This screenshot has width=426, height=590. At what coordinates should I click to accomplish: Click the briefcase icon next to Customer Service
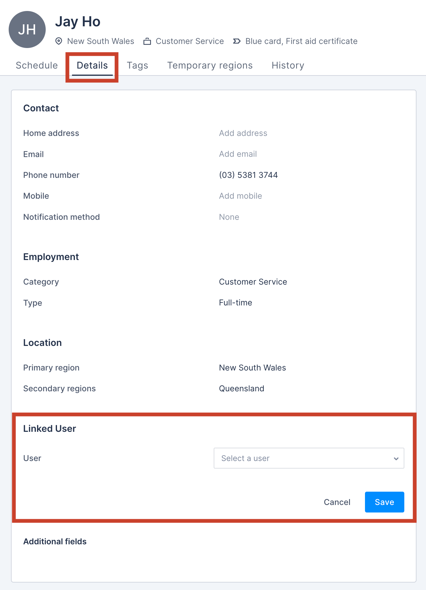[148, 41]
